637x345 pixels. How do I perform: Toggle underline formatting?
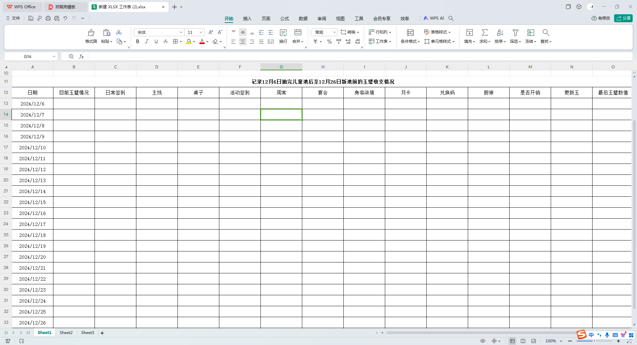pos(156,41)
